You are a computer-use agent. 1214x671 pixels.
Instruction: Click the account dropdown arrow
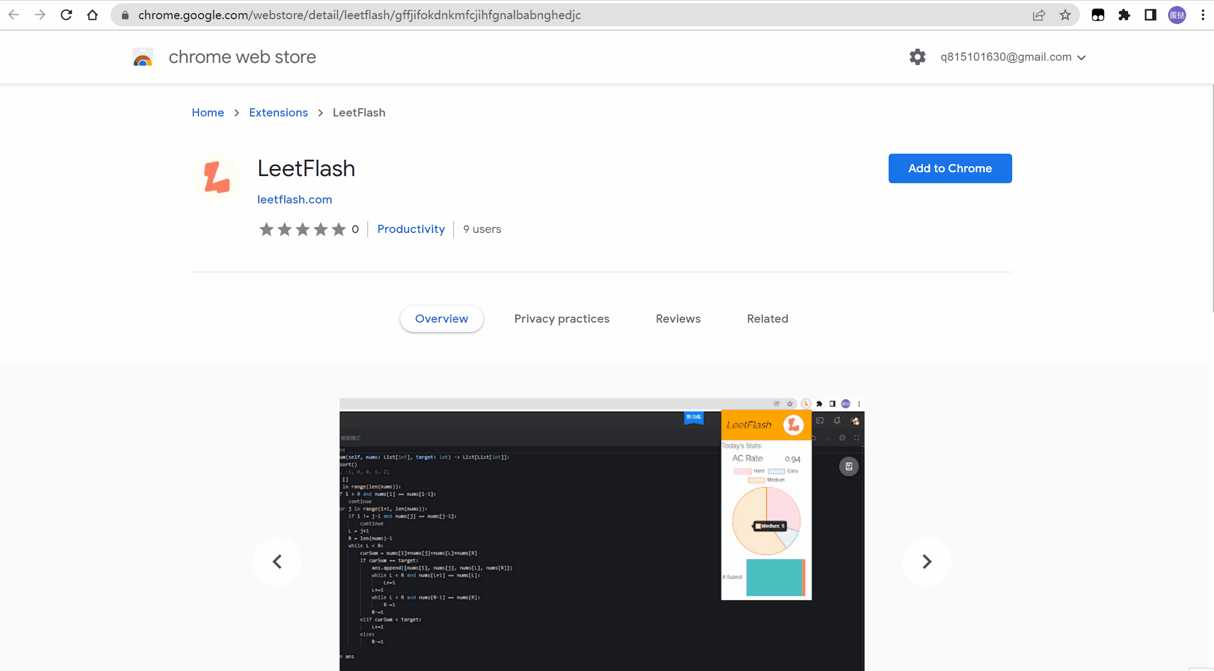tap(1083, 57)
